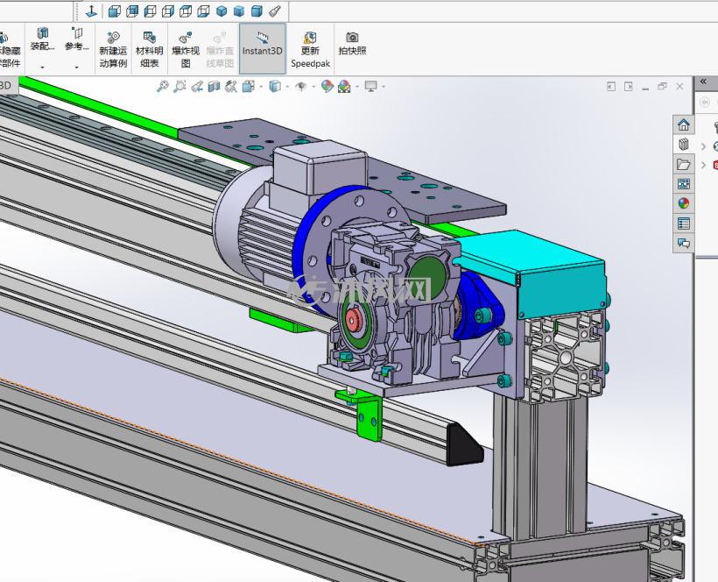
Task: Expand the 参考 dropdown arrow
Action: point(76,67)
